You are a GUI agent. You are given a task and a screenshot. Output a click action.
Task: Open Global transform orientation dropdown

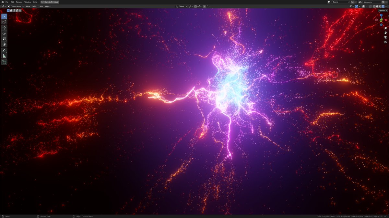181,6
